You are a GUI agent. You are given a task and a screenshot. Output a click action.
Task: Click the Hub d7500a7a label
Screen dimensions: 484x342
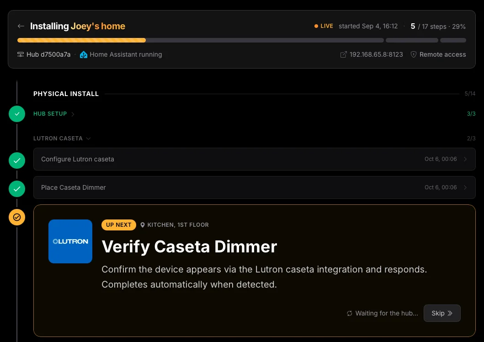point(48,54)
